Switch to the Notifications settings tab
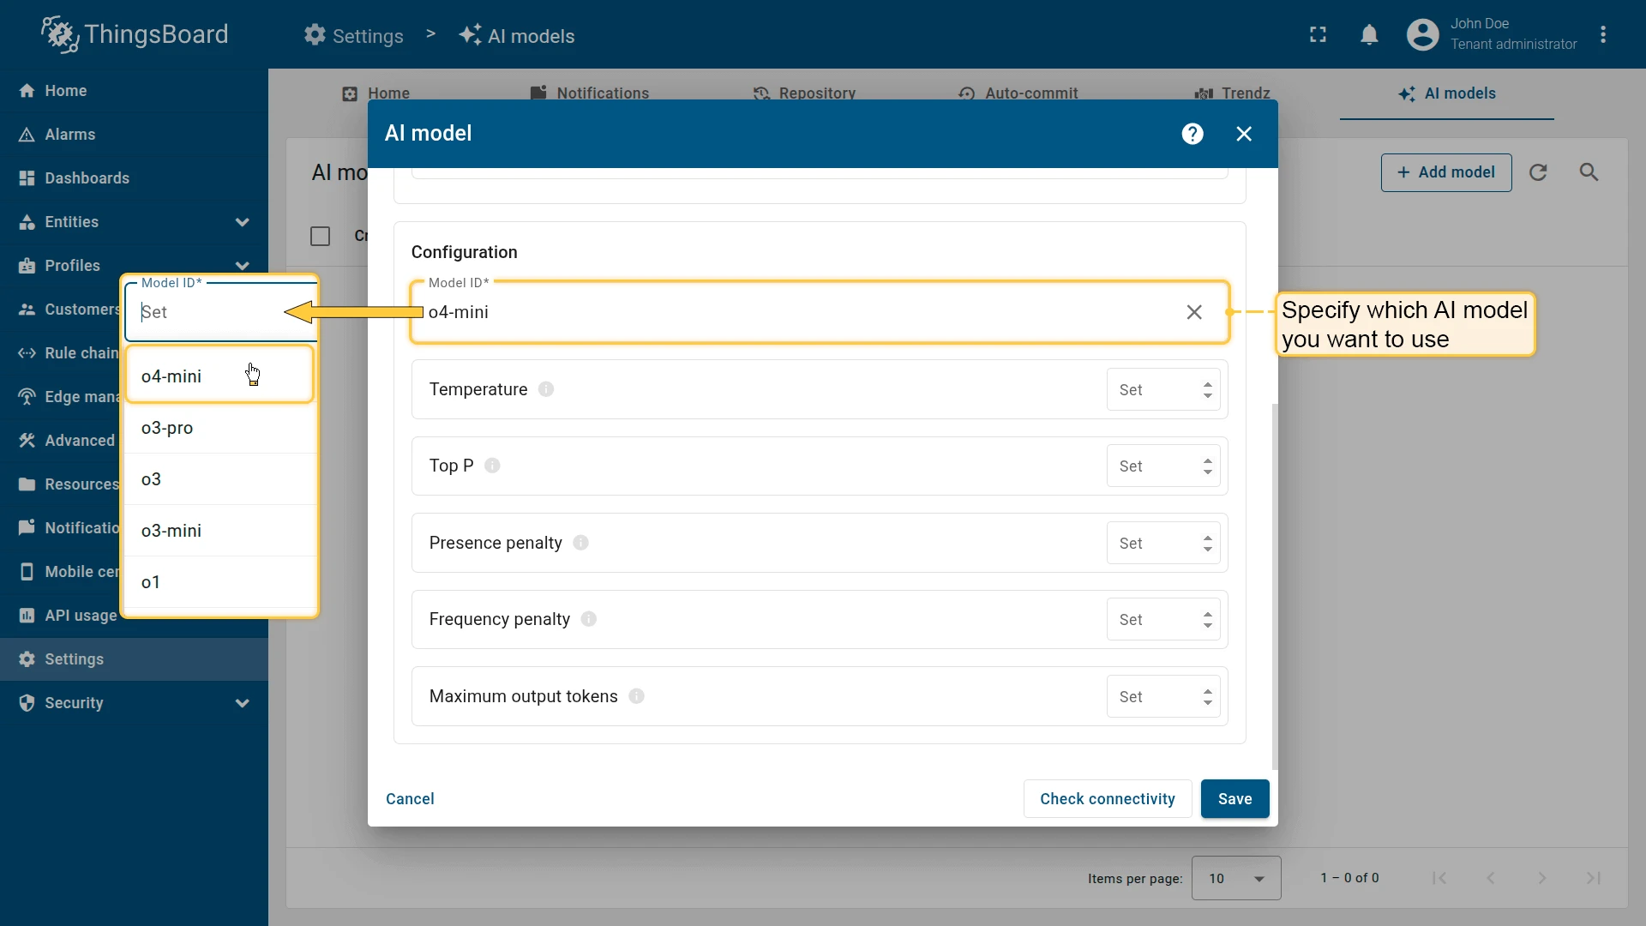The width and height of the screenshot is (1646, 926). click(x=590, y=93)
